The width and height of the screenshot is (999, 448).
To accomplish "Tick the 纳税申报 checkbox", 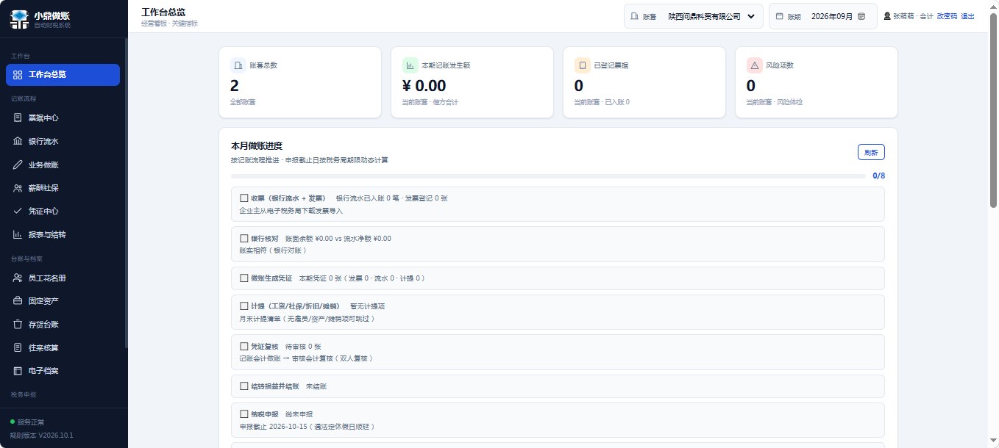I will click(x=244, y=414).
